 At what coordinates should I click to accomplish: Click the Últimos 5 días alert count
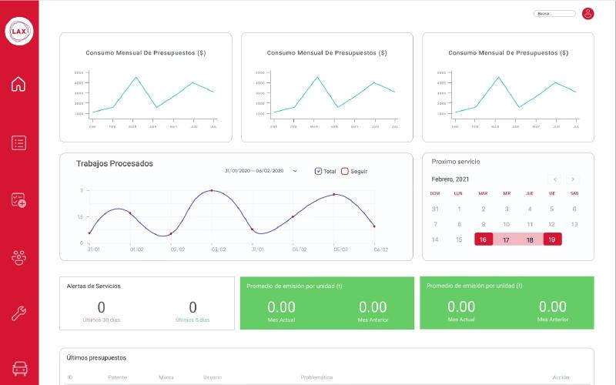(192, 307)
